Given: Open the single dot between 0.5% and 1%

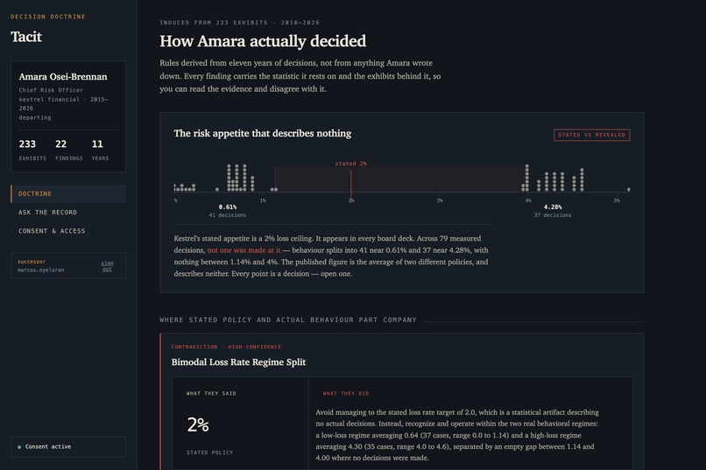Looking at the screenshot, I should [217, 189].
